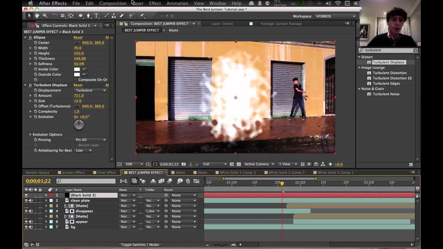Open Composition Mini-Flowchart in timeline
This screenshot has width=443, height=249.
(x=124, y=181)
